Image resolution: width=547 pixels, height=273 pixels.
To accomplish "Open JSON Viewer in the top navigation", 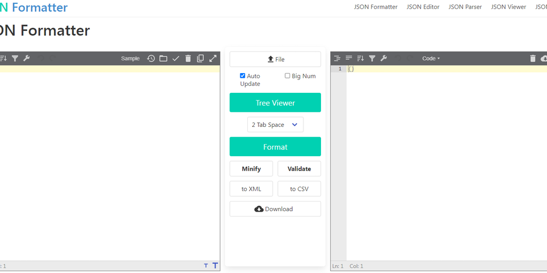I will tap(509, 7).
